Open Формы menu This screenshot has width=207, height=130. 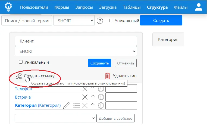pyautogui.click(x=62, y=7)
